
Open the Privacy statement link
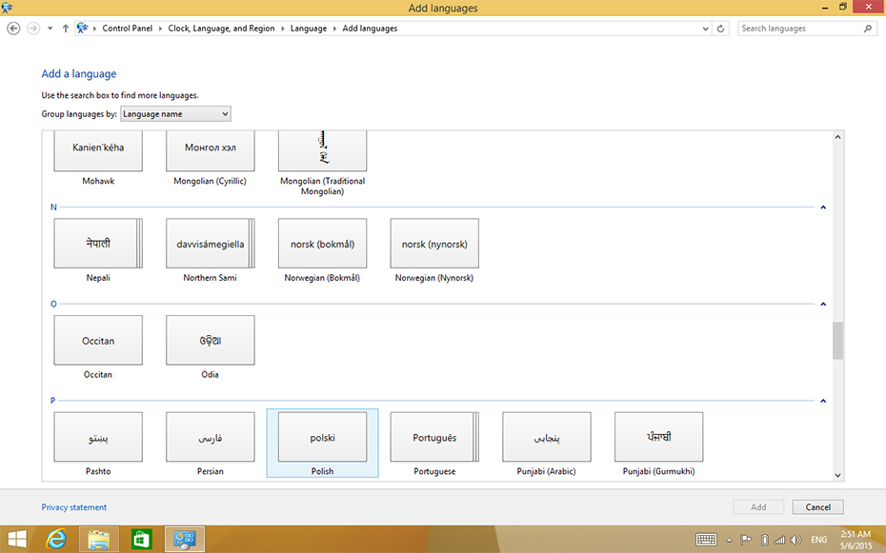(x=74, y=507)
